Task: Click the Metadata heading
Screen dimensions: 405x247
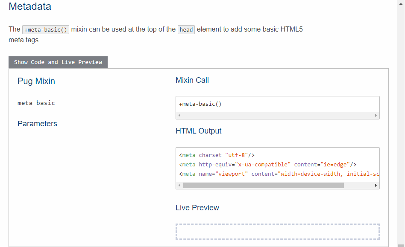Action: [30, 6]
